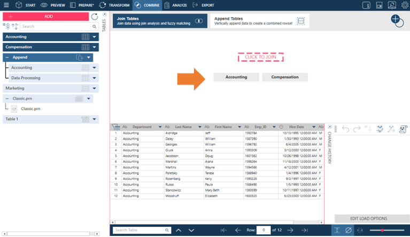Click grid icon on top Accounting table

point(85,37)
